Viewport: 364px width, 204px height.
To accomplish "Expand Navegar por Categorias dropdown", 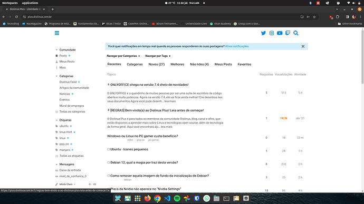I will [123, 56].
